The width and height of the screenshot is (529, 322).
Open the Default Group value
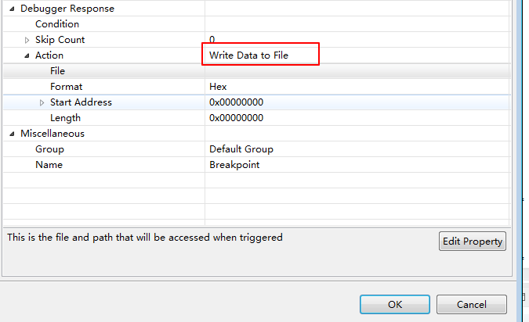[241, 149]
